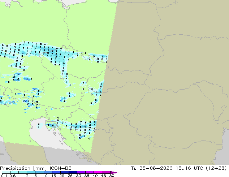The image size is (229, 177).
Task: Click the '(12+28)' forecast run label
Action: pyautogui.click(x=216, y=168)
